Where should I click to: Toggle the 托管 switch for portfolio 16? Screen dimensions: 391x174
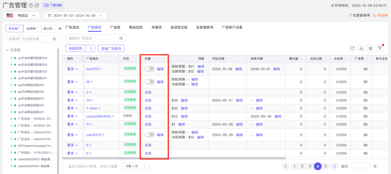[150, 82]
